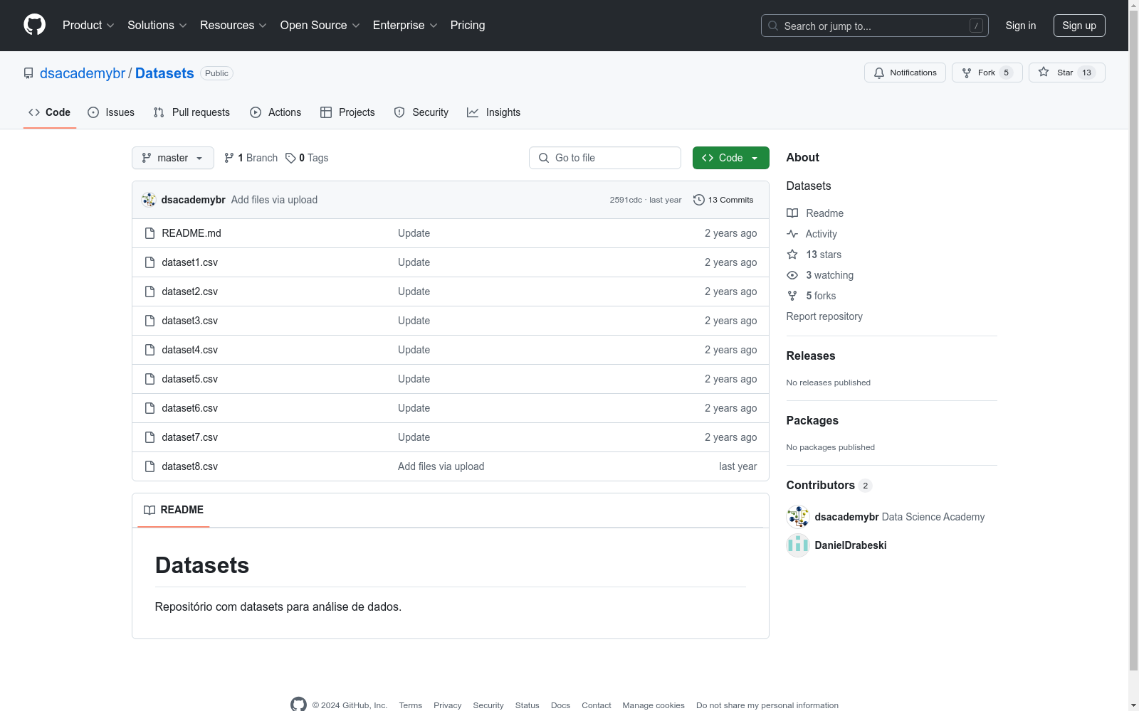The image size is (1139, 711).
Task: Click the file icon next to dataset8.csv
Action: tap(149, 466)
